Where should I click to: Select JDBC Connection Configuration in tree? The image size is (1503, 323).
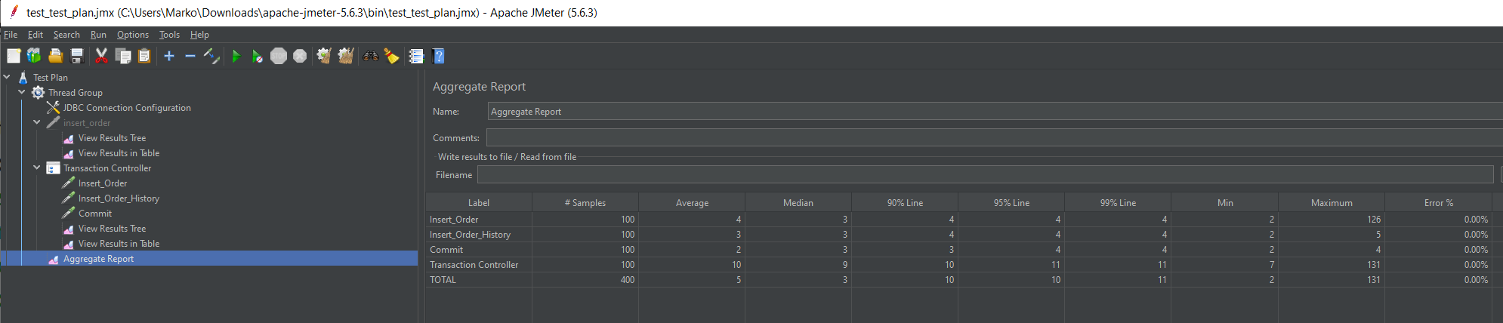coord(126,108)
